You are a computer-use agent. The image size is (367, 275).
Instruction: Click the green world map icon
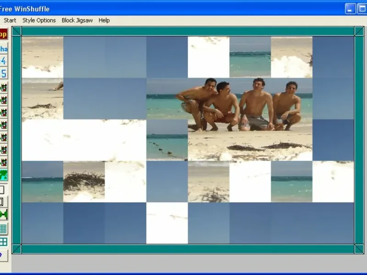4,175
